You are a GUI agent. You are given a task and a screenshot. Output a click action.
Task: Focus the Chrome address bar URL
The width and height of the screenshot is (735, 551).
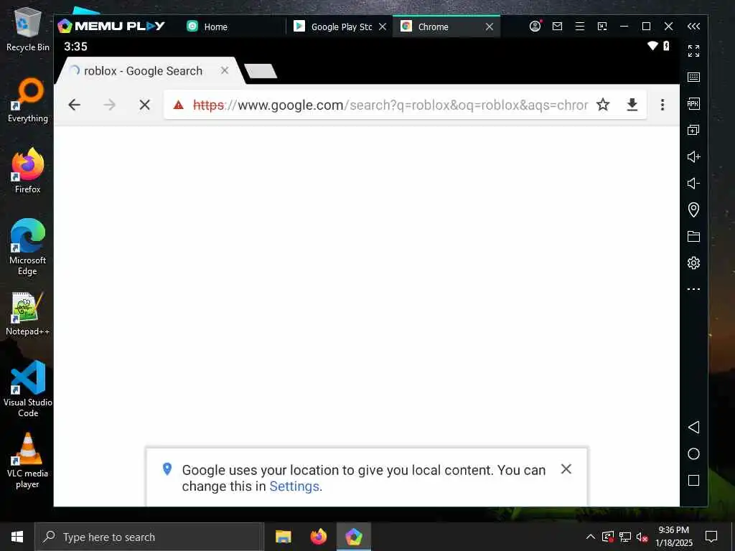tap(390, 105)
